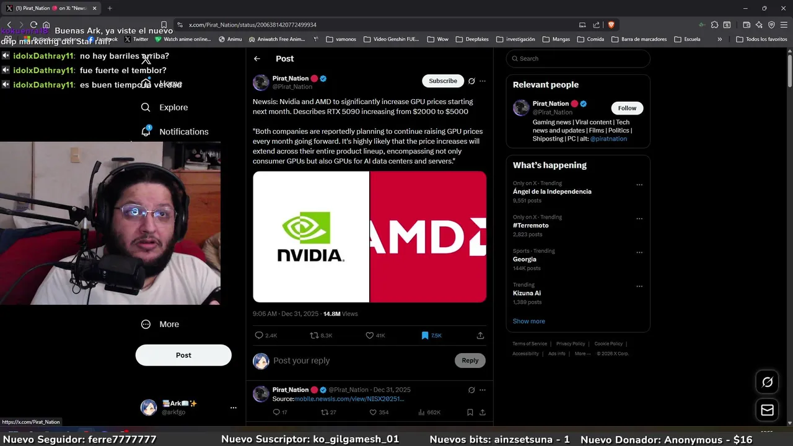Open Pirat_Nation avatar on the main post
This screenshot has width=793, height=446.
pyautogui.click(x=261, y=82)
